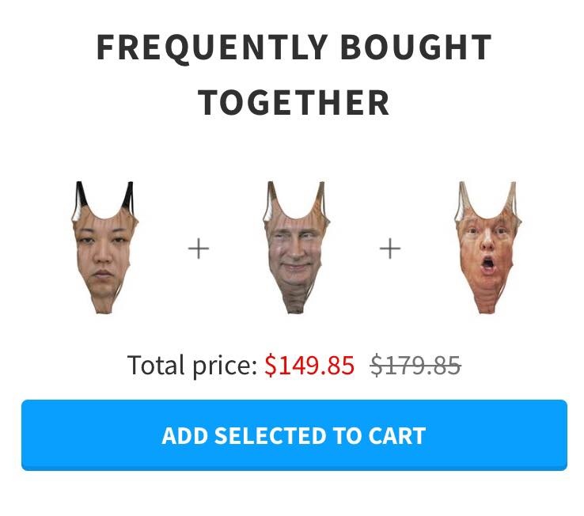Click the plus sign after the black-strap swimsuit

[199, 249]
